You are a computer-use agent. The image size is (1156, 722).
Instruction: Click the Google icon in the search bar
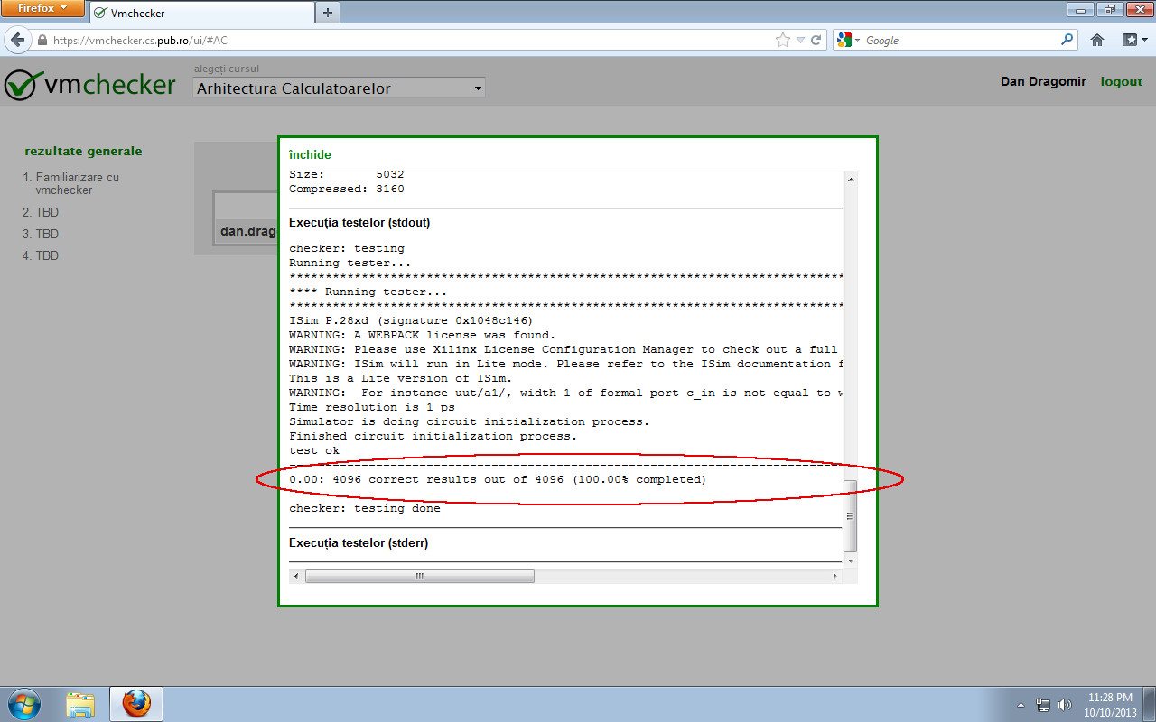(x=844, y=40)
